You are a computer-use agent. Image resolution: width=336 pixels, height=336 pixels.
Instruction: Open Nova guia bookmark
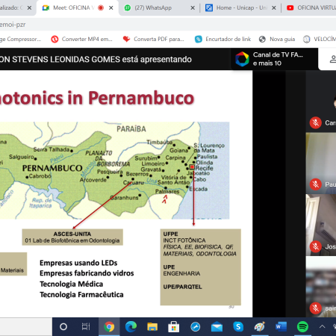tap(277, 39)
